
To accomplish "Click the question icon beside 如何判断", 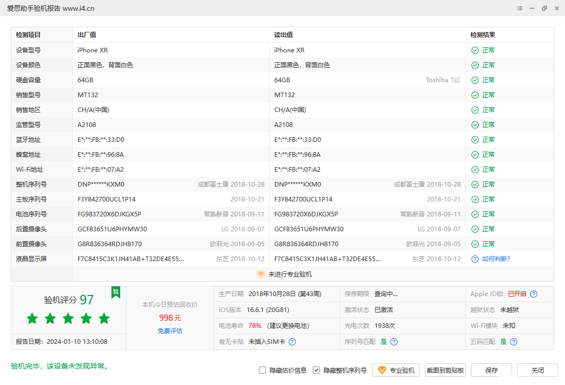I will [475, 259].
